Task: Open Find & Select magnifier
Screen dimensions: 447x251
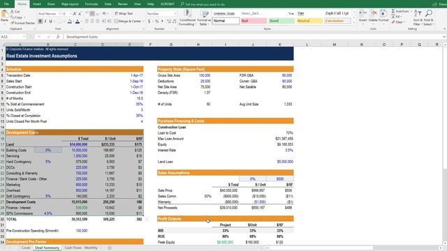Action: click(428, 17)
